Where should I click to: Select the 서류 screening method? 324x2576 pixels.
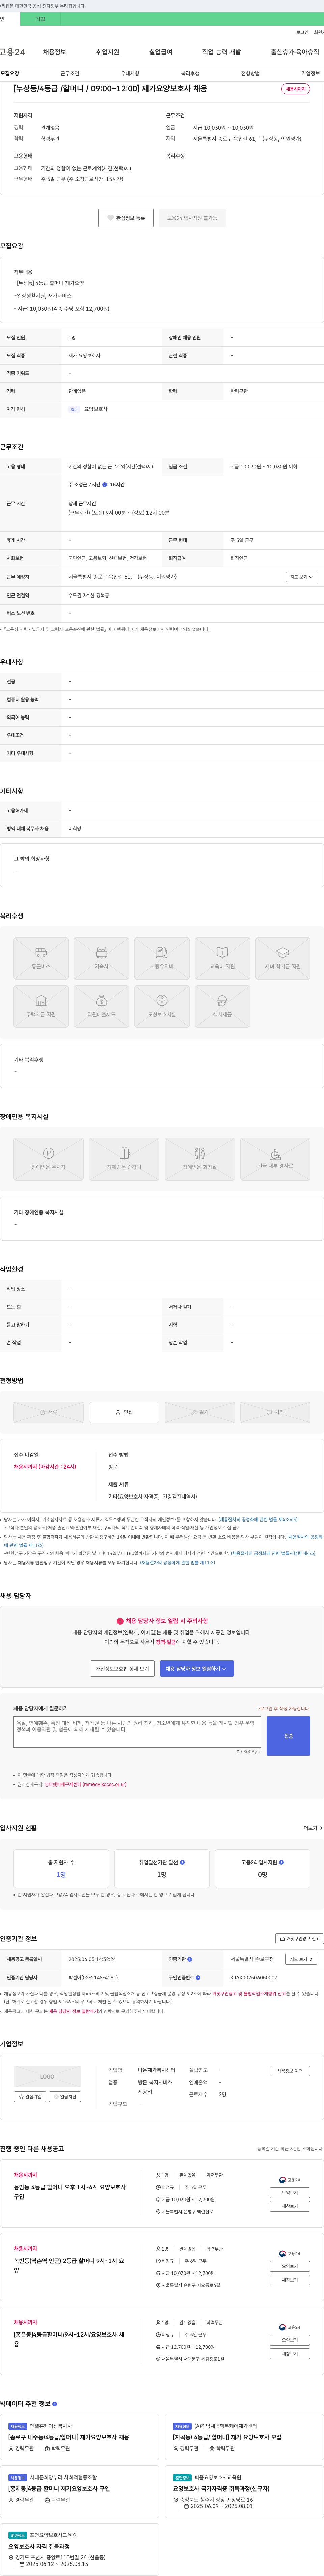pyautogui.click(x=48, y=1412)
